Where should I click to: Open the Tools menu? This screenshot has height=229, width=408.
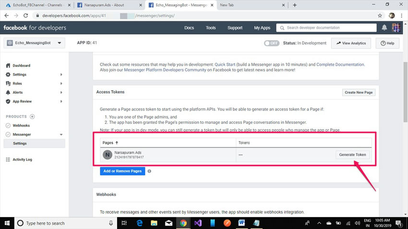pyautogui.click(x=211, y=27)
